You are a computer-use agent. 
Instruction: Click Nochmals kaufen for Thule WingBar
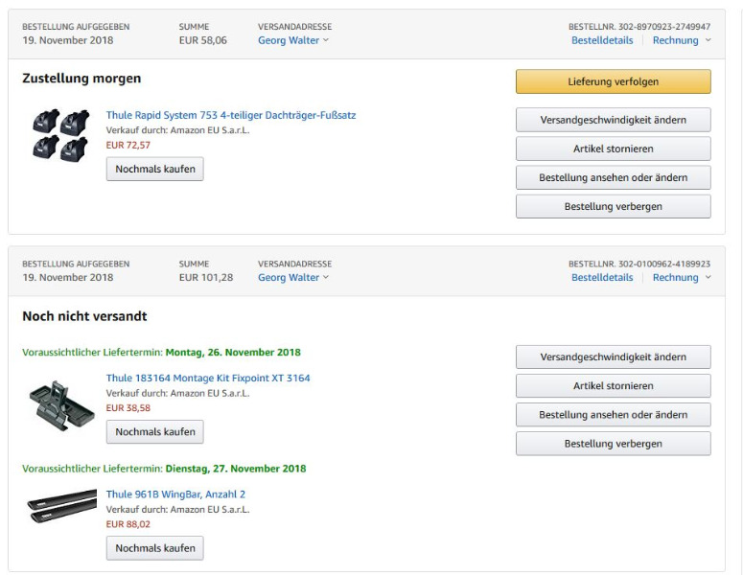(x=154, y=548)
